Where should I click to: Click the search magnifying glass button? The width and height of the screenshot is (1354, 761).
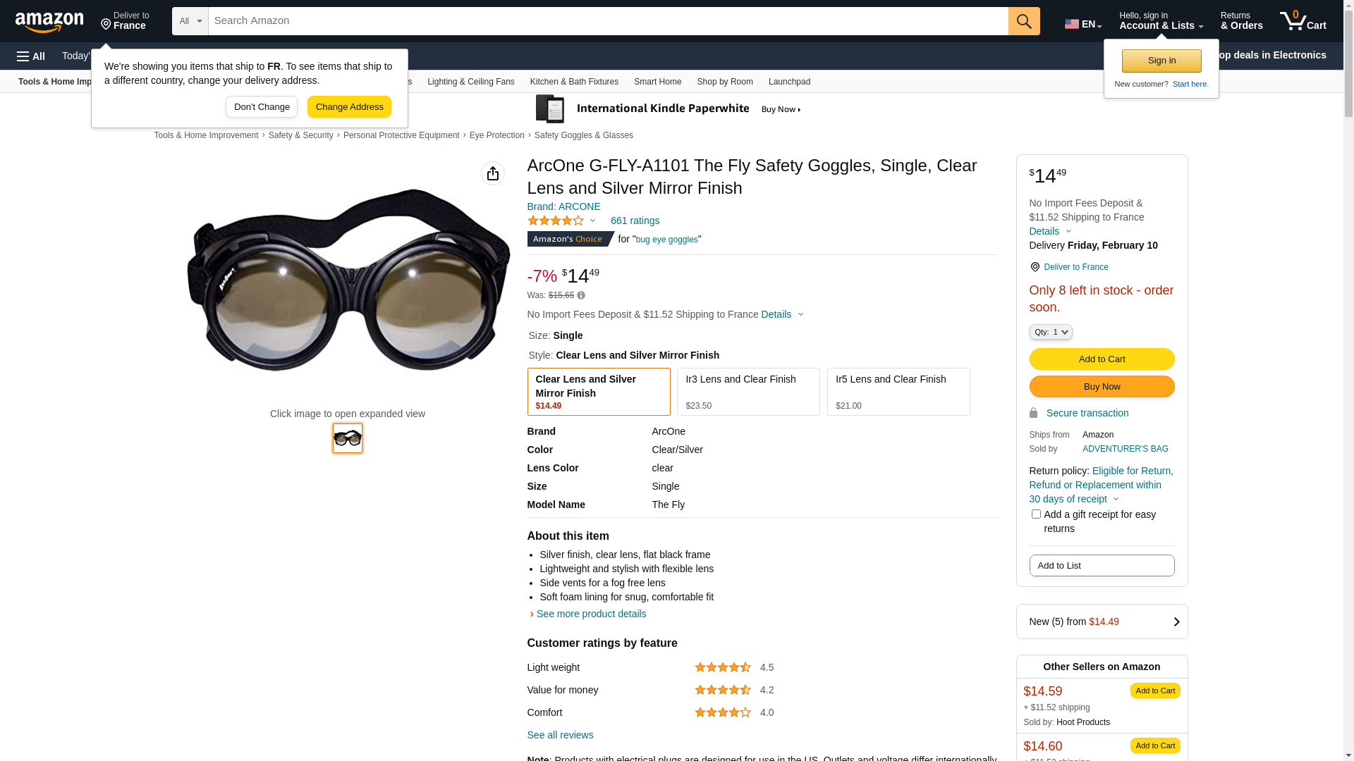click(1024, 21)
